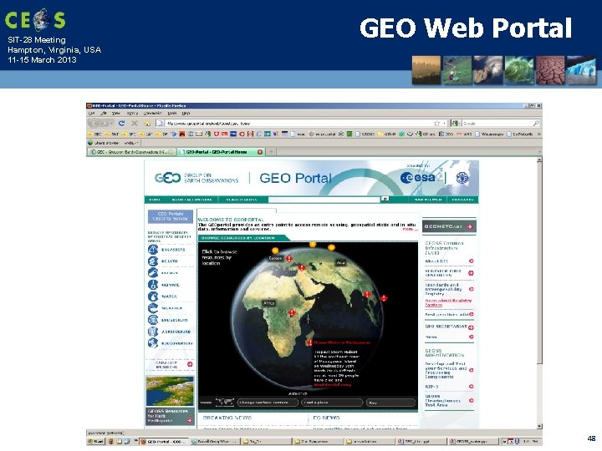Click the red alert marker near Madagascar
602x451 pixels.
[309, 342]
